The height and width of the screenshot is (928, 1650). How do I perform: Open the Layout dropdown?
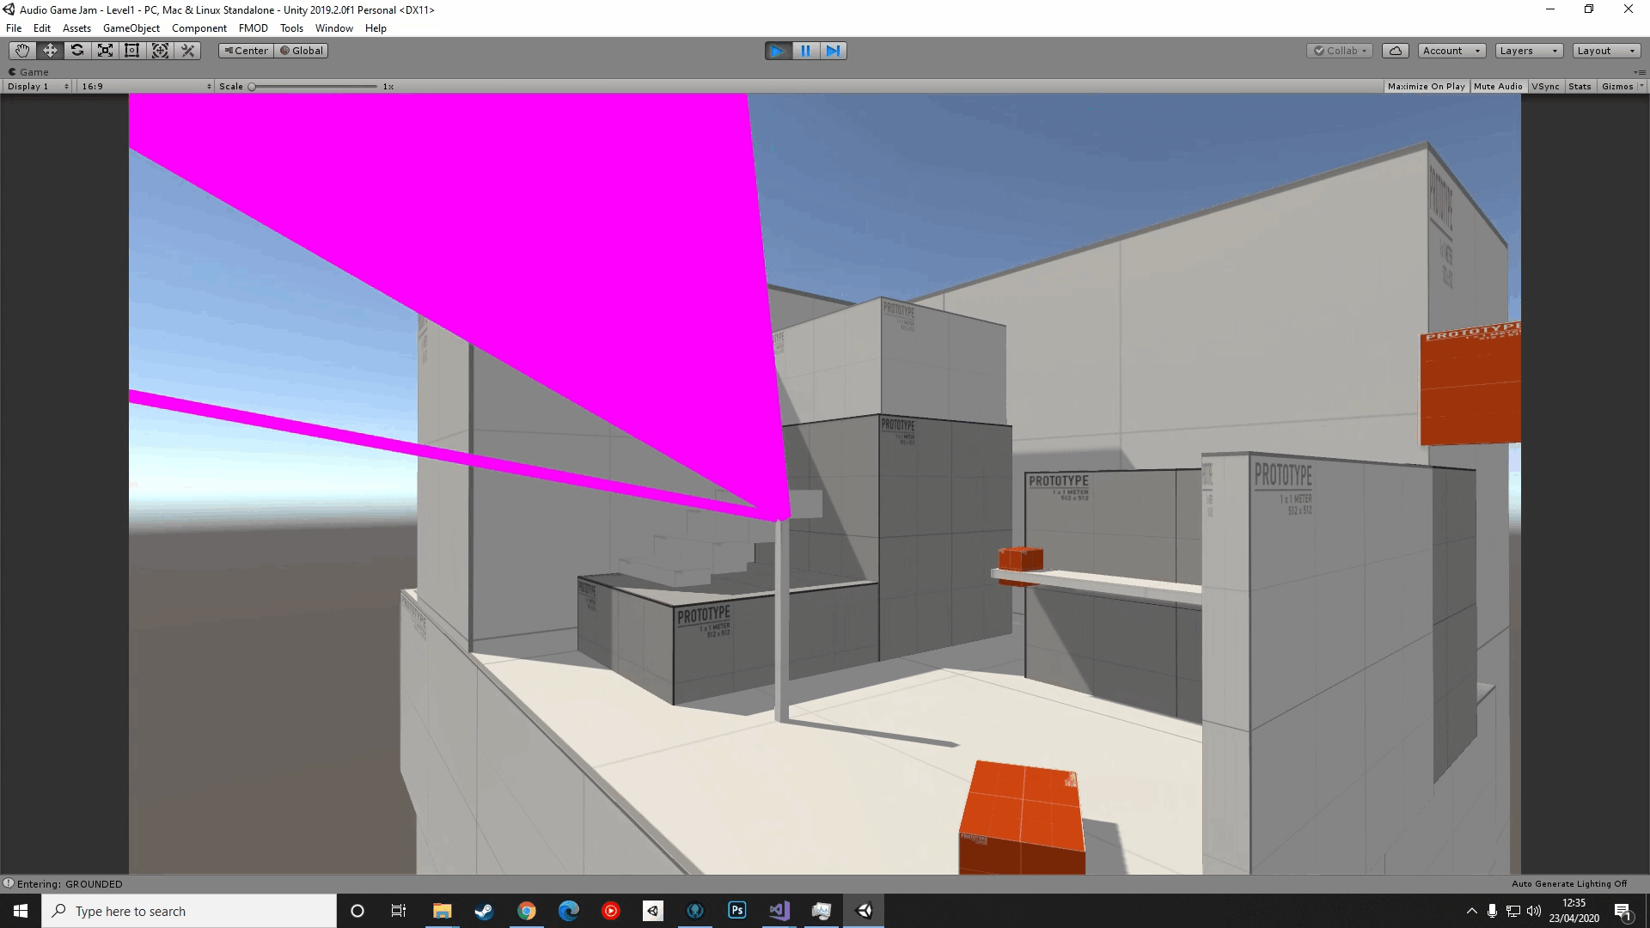coord(1605,51)
